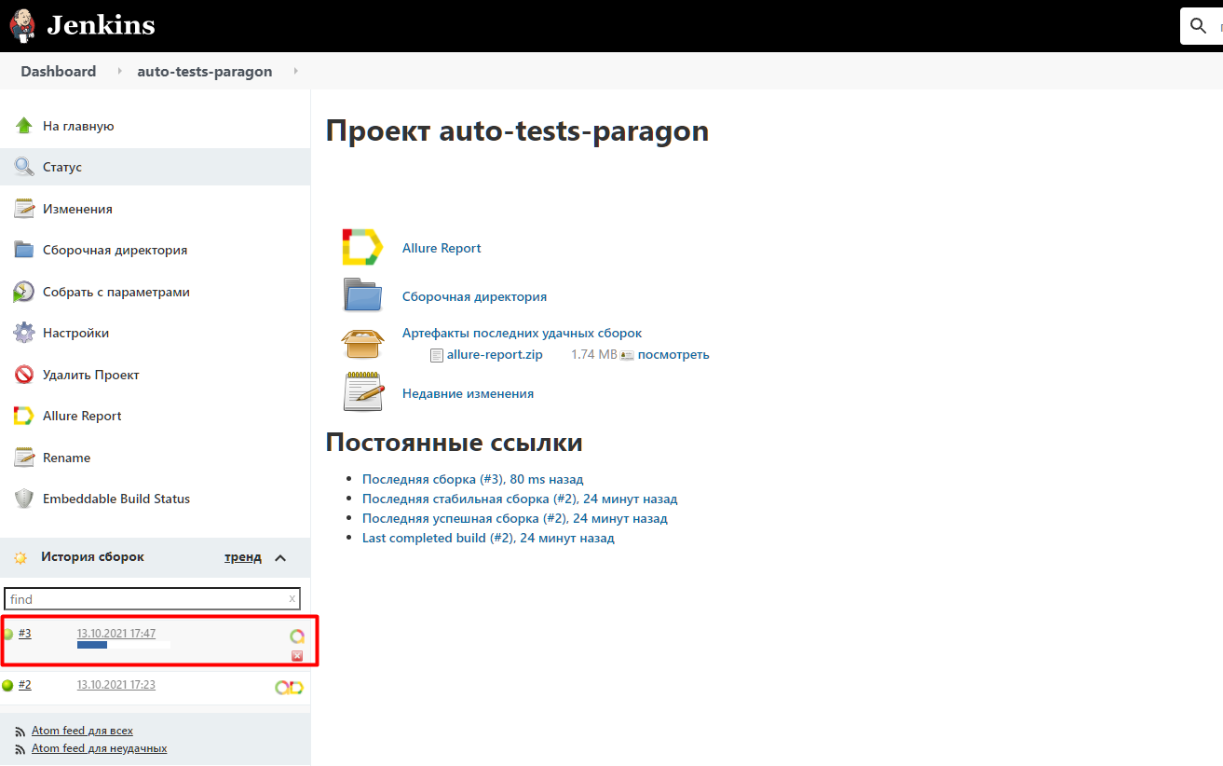Click the green up-arrow icon for На главную
This screenshot has height=766, width=1223.
[24, 126]
